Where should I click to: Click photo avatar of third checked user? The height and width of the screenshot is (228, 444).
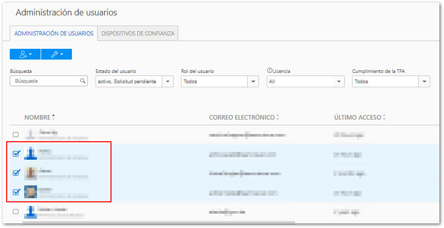point(30,192)
